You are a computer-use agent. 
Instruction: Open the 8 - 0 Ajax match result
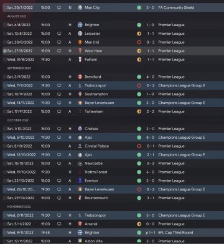click(151, 138)
